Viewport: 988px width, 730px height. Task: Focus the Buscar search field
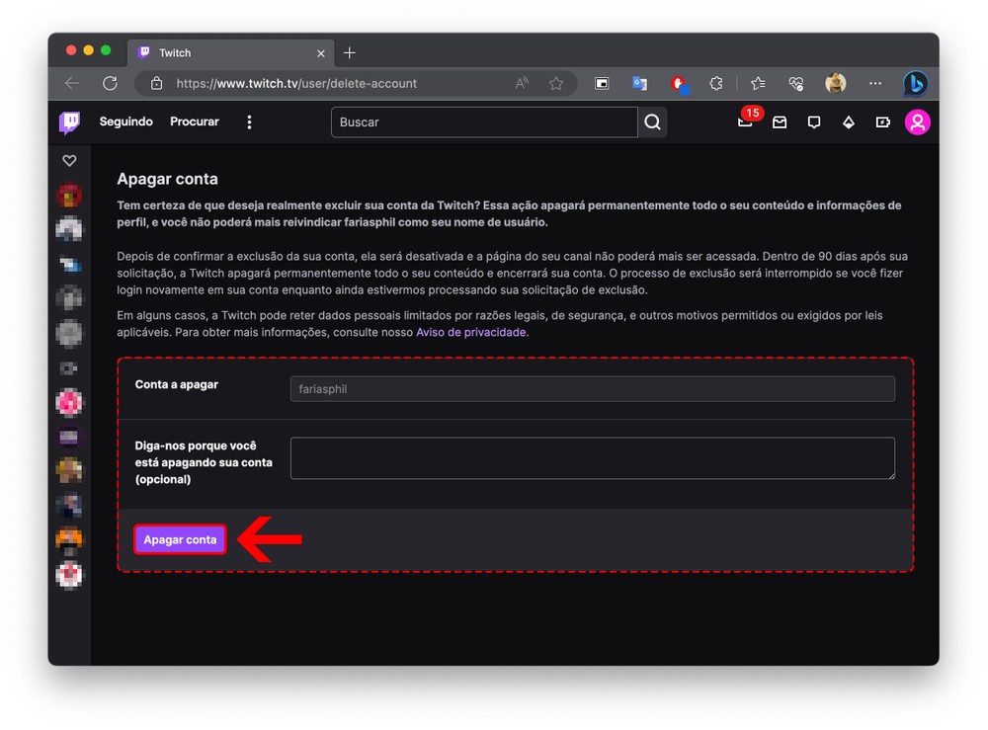[484, 122]
